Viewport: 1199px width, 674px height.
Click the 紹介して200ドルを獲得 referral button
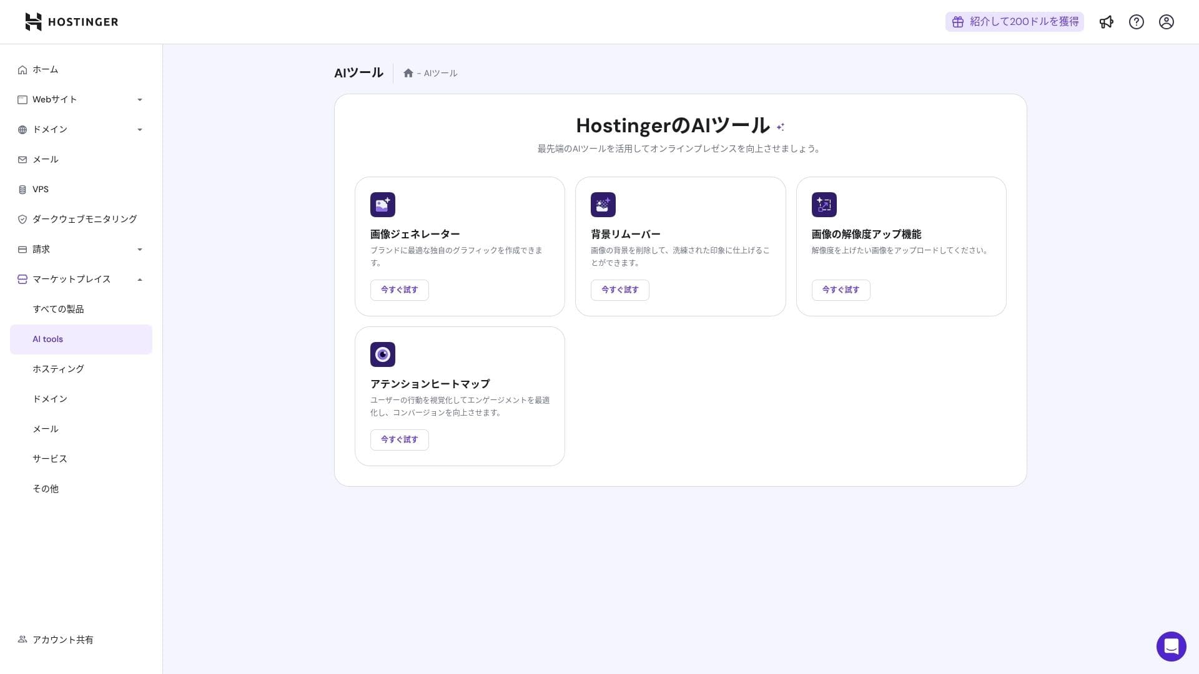pyautogui.click(x=1014, y=22)
